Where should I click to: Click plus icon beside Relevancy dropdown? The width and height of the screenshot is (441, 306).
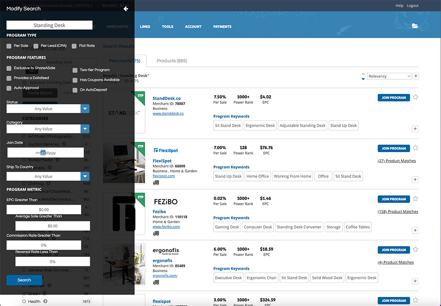click(416, 76)
